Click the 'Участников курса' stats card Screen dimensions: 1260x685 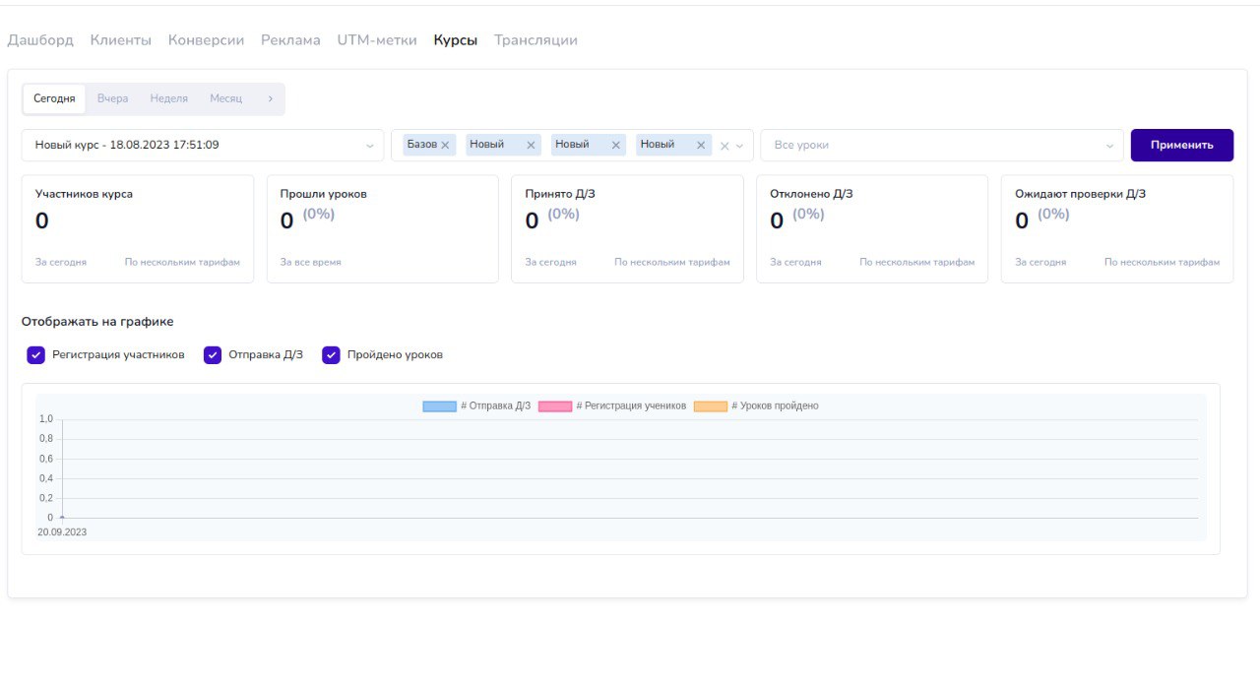coord(137,229)
